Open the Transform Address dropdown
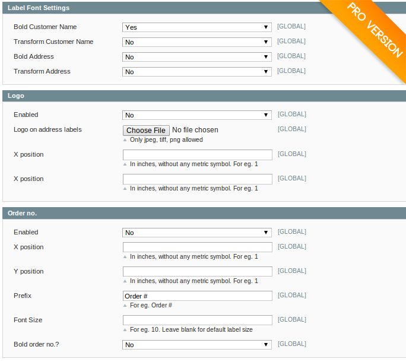The width and height of the screenshot is (406, 362). pyautogui.click(x=197, y=72)
